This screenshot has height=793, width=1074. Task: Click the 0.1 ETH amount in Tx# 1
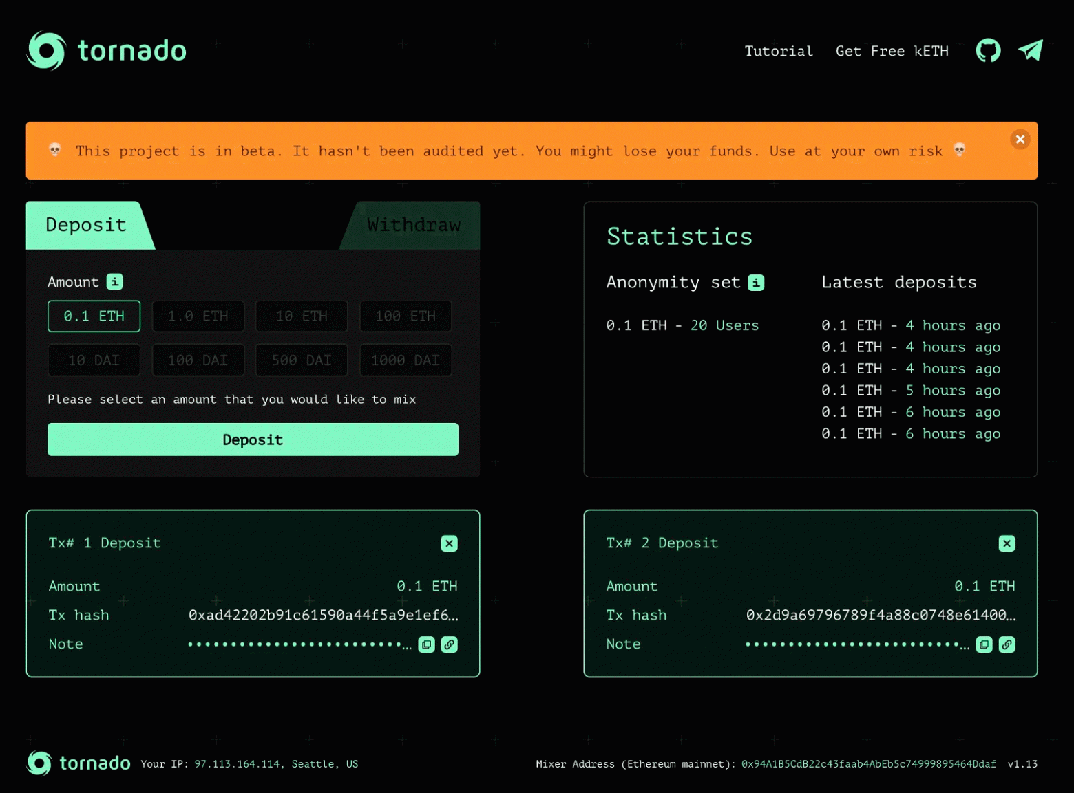tap(427, 586)
